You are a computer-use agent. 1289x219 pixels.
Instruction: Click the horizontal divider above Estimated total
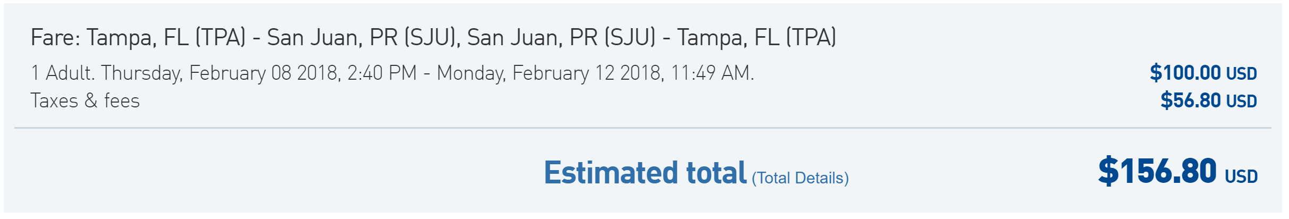643,128
